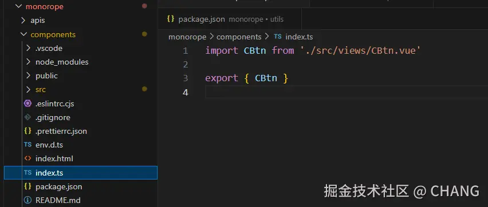Collapse the components folder chevron

23,34
